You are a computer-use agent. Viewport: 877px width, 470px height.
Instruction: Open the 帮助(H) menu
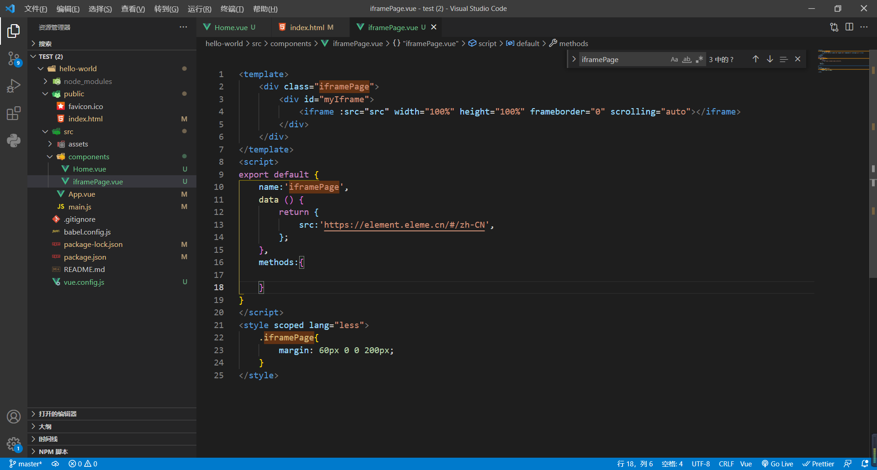(265, 9)
